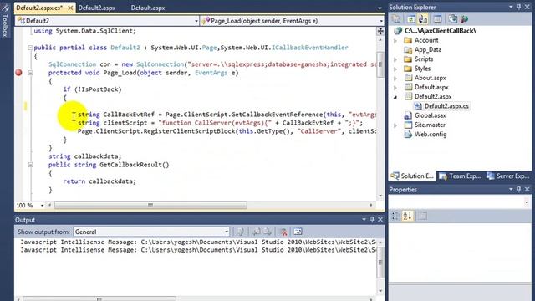Select the Site.master file
Image resolution: width=535 pixels, height=301 pixels.
[x=430, y=125]
